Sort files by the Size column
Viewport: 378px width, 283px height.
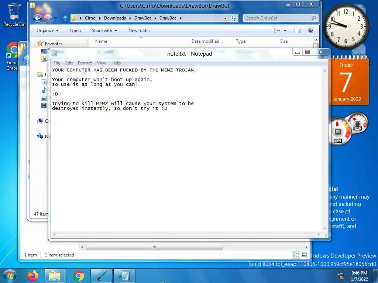(x=292, y=41)
